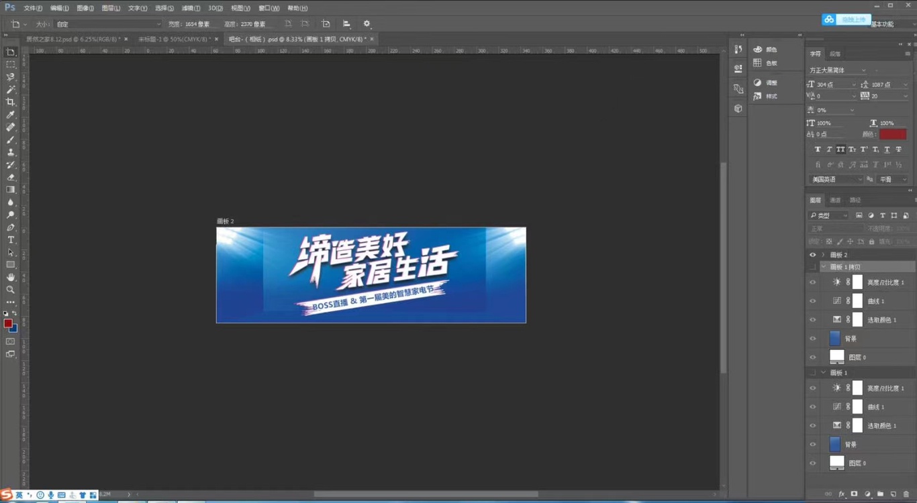The height and width of the screenshot is (503, 917).
Task: Click the red text color swatch
Action: pos(893,134)
